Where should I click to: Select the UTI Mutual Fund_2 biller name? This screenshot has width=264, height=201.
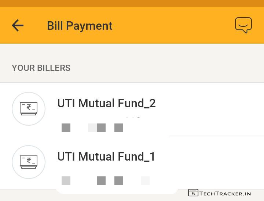pyautogui.click(x=106, y=103)
